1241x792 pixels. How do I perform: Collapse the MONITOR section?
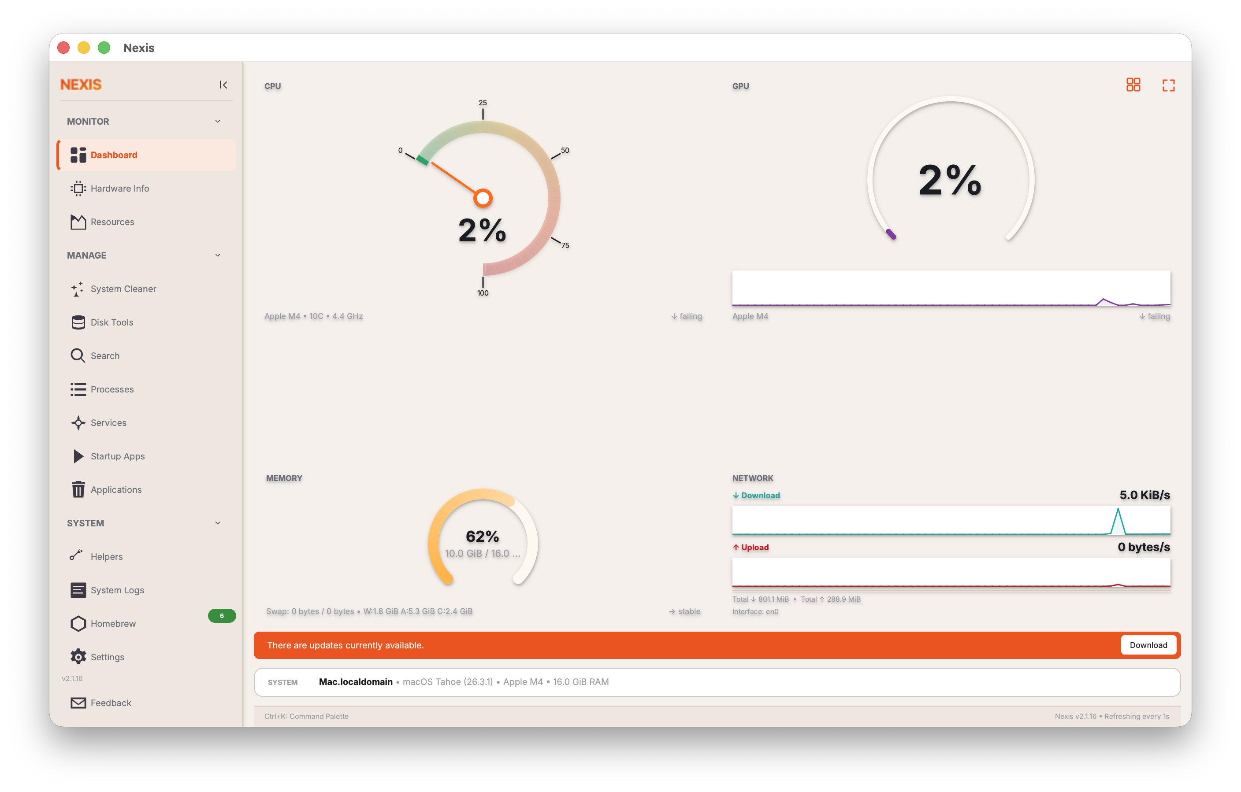coord(218,121)
